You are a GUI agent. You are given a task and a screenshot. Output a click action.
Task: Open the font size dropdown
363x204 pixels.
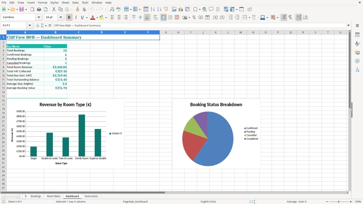click(61, 17)
